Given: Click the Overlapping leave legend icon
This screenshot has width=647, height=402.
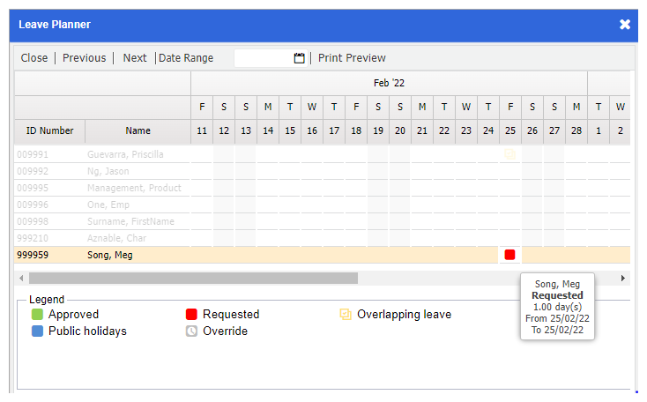Looking at the screenshot, I should [346, 315].
